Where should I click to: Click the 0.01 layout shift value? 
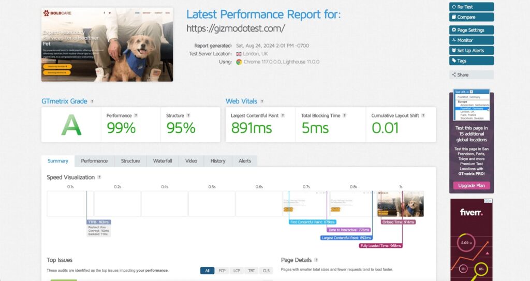tap(385, 128)
